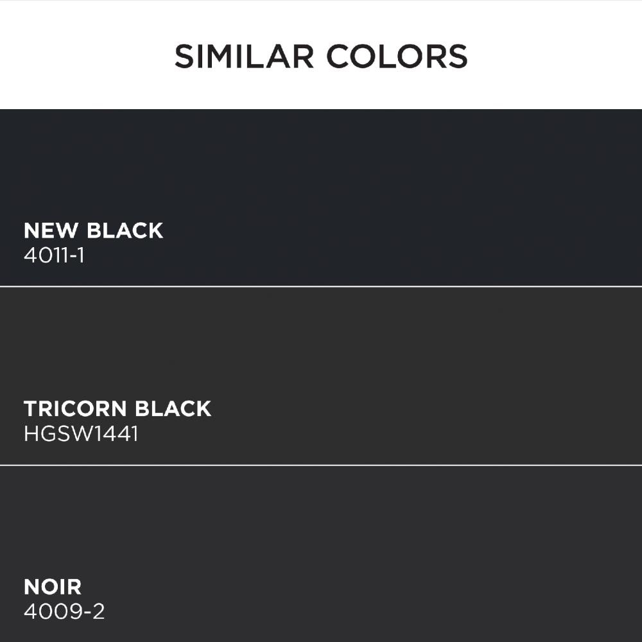Viewport: 642px width, 642px height.
Task: Click the word BLACK in the New Black label
Action: coord(125,230)
